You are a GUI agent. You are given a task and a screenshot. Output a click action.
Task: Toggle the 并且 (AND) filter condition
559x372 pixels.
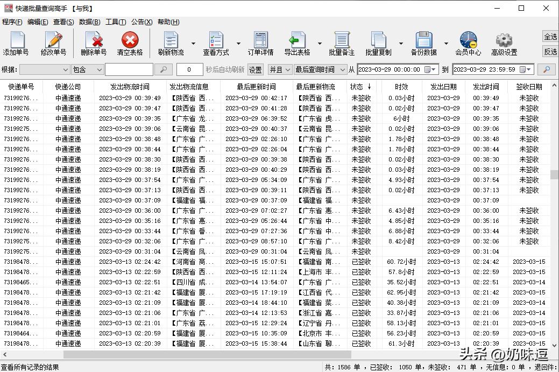(280, 69)
